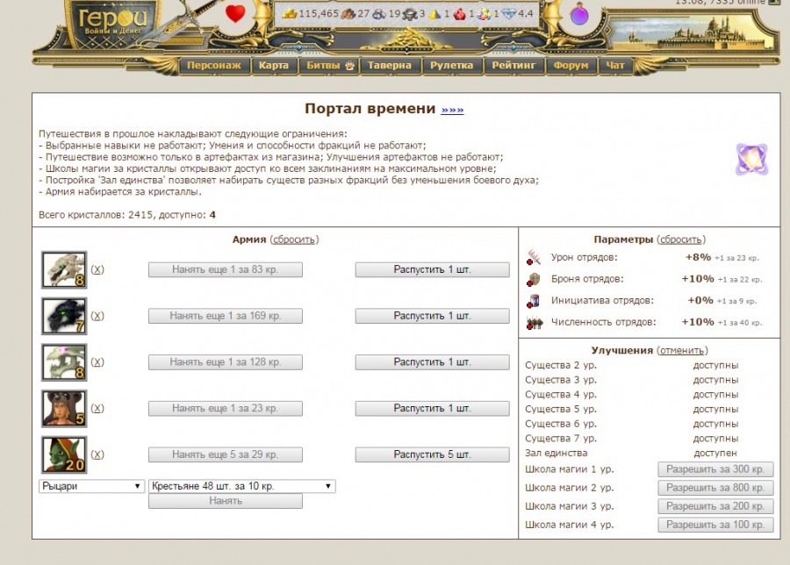Viewport: 790px width, 565px height.
Task: Go to the Таверна menu item
Action: point(389,65)
